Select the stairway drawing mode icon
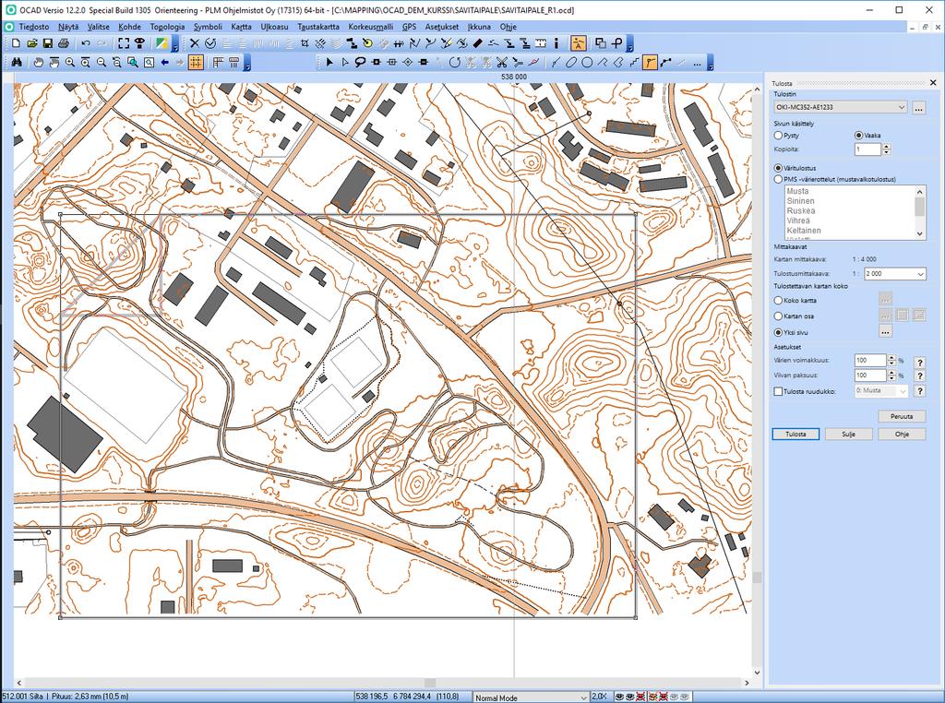 (x=633, y=62)
